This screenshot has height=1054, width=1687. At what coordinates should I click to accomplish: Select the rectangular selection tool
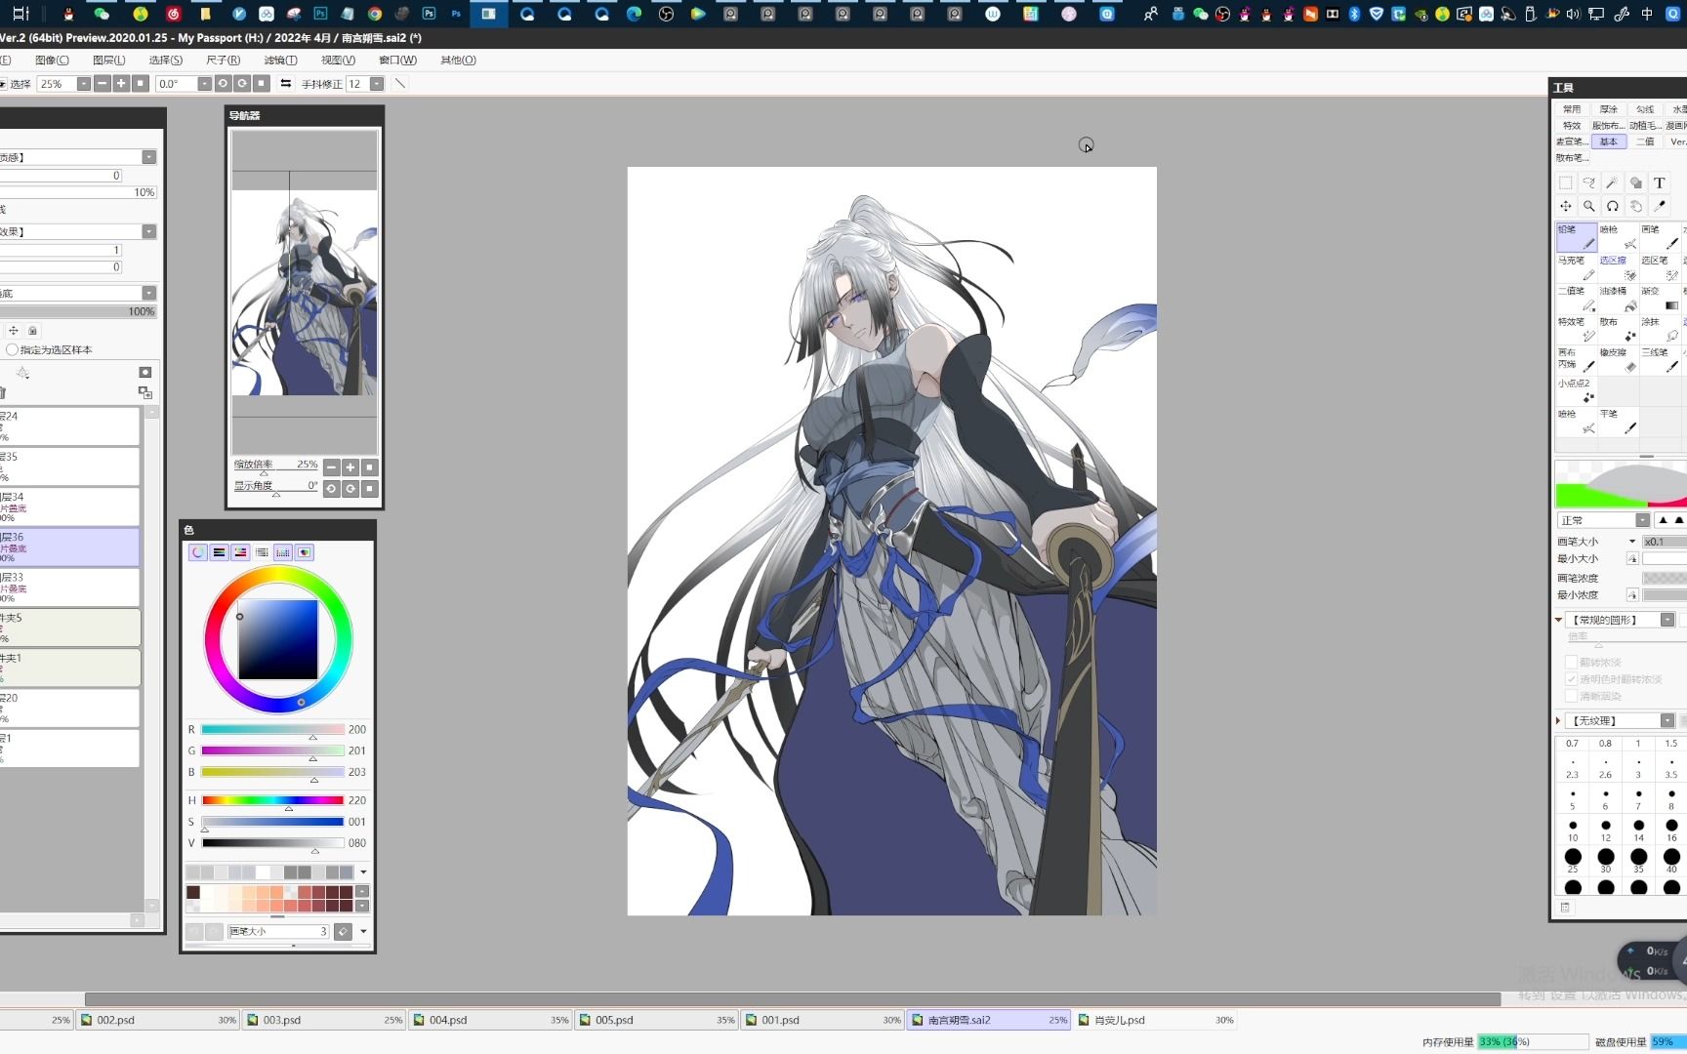pyautogui.click(x=1566, y=182)
